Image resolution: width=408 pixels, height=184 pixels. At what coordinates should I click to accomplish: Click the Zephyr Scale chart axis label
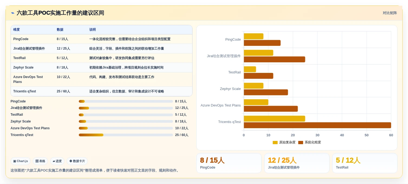230,89
